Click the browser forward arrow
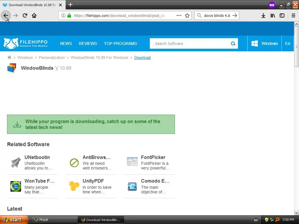 point(15,15)
